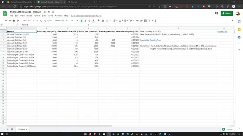243x136 pixels.
Task: Click the Create a filter icon
Action: pos(149,21)
